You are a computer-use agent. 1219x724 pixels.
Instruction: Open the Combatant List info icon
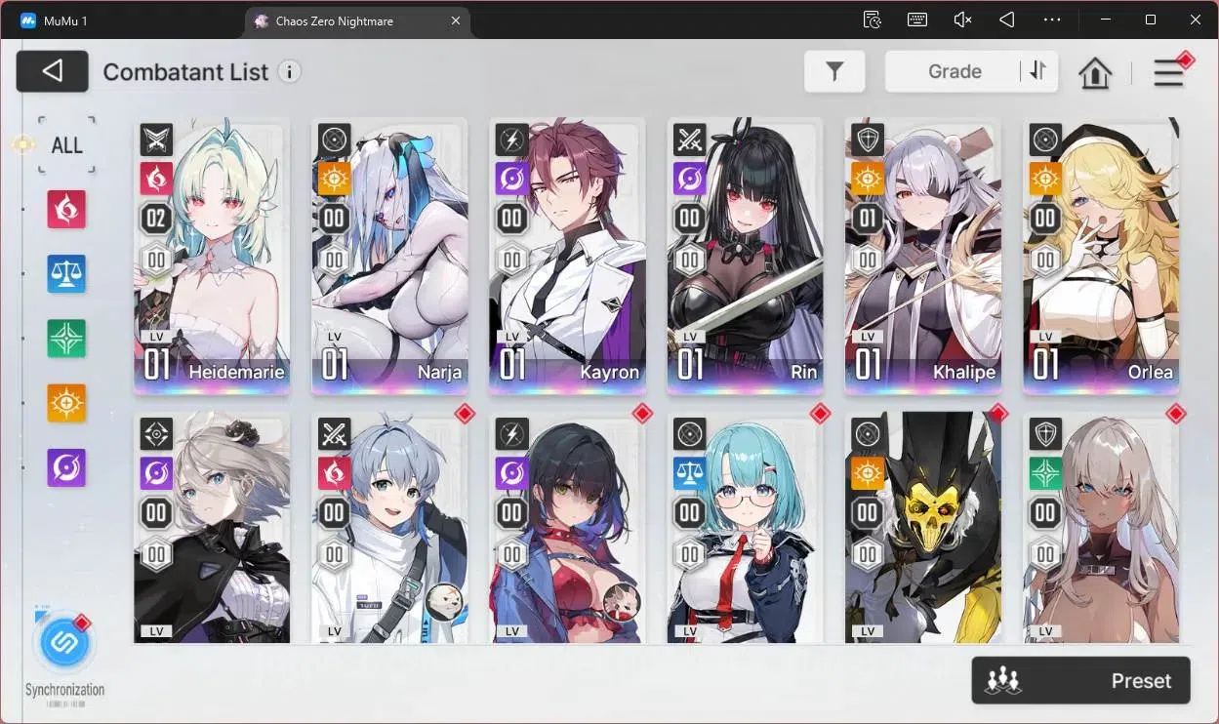pyautogui.click(x=289, y=71)
